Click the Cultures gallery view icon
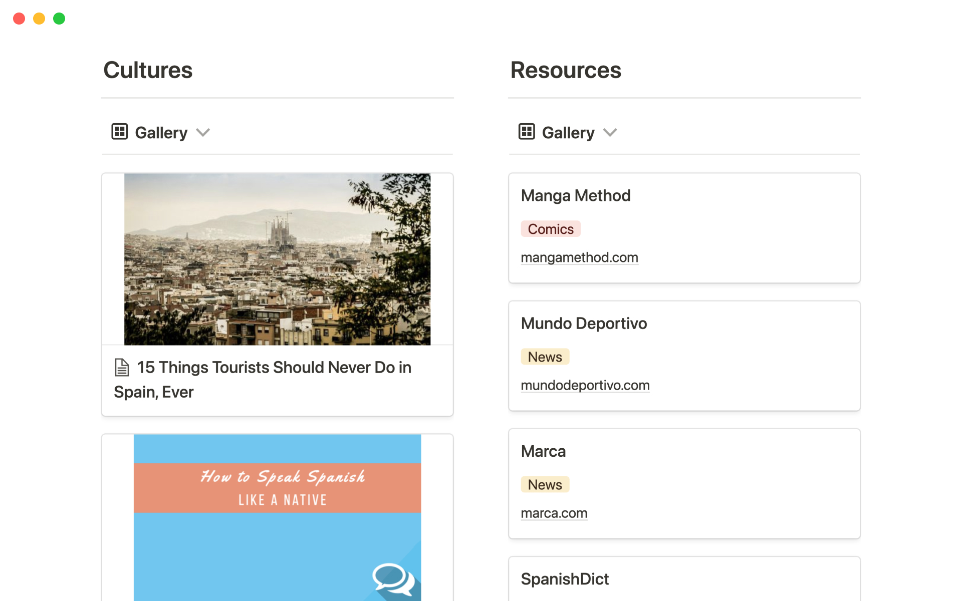962x601 pixels. click(119, 132)
